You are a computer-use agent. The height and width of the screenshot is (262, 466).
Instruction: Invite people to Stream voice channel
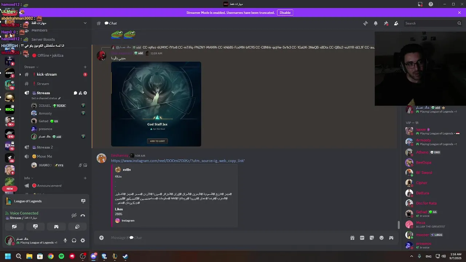point(80,93)
